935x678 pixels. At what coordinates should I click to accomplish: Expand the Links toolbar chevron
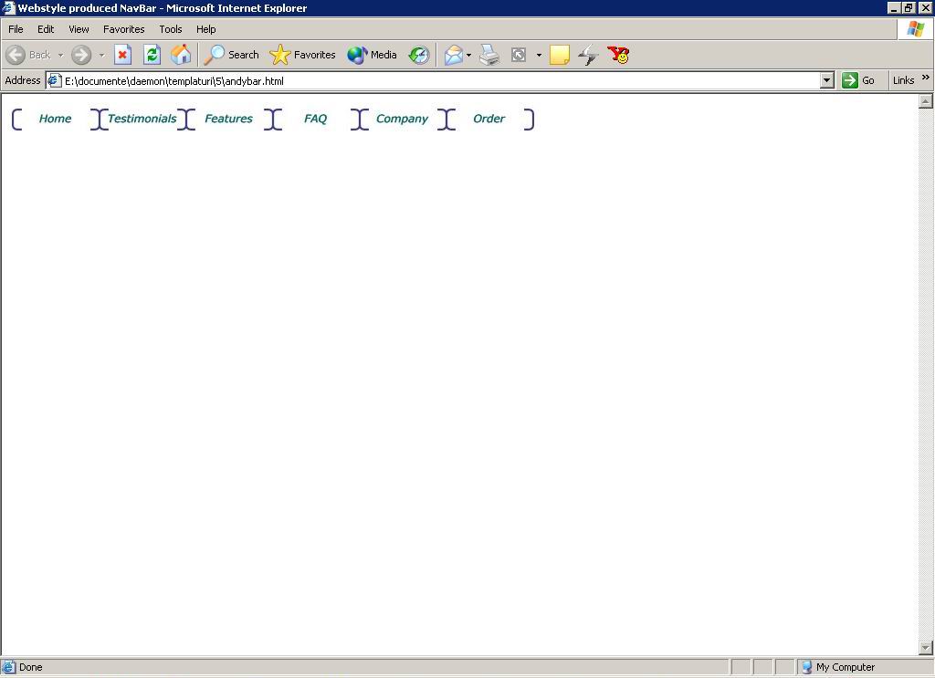click(925, 78)
